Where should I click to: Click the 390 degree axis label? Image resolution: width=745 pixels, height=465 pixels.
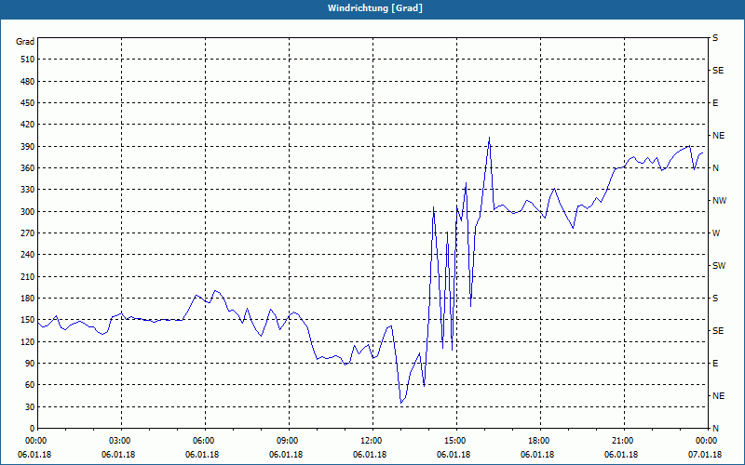(x=28, y=146)
